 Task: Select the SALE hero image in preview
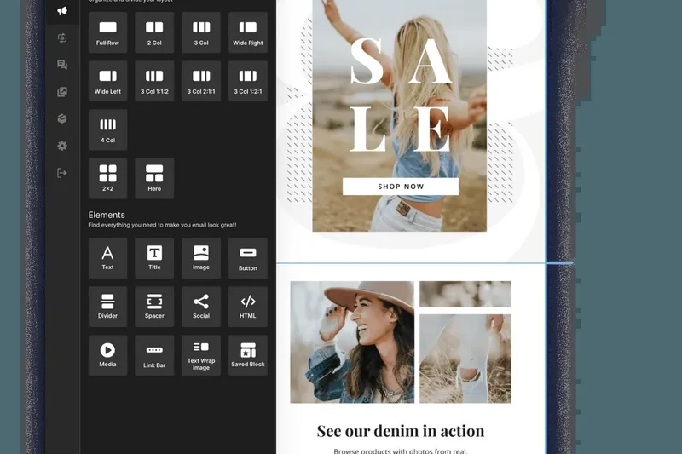click(x=399, y=116)
